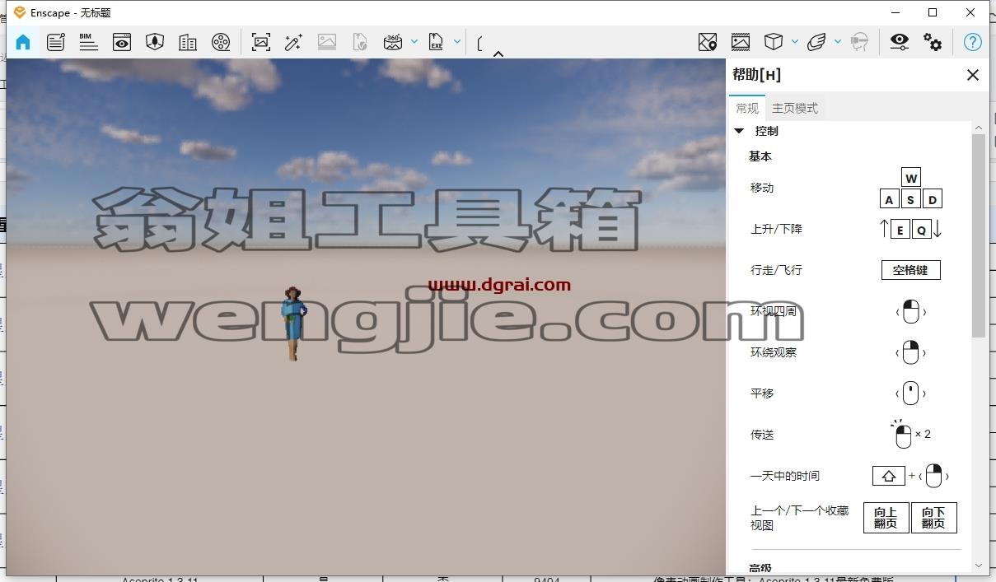Open dropdown next to EXE export icon
Viewport: 996px width, 582px height.
[x=457, y=41]
